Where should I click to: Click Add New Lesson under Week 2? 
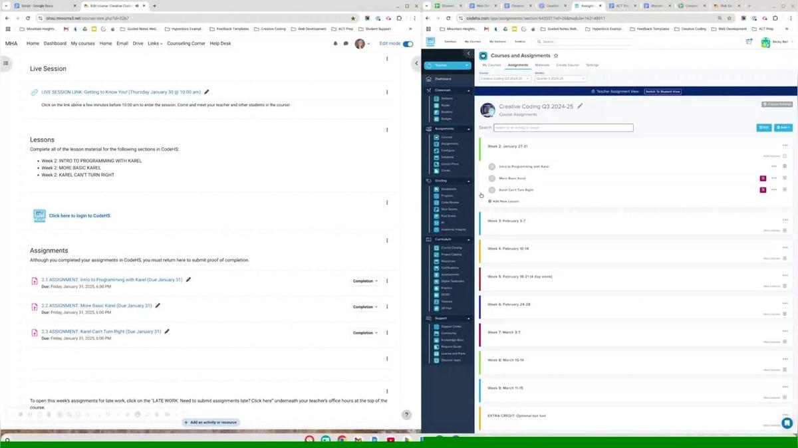pos(505,201)
